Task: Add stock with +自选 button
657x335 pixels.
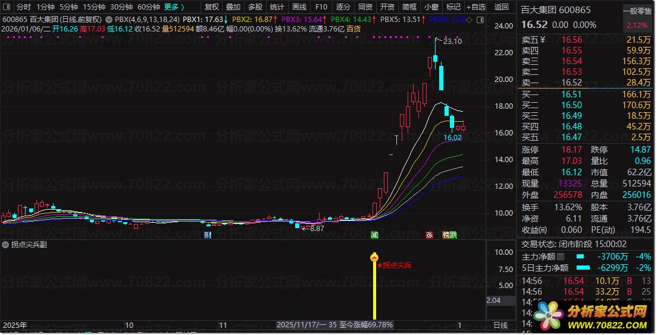Action: pos(476,7)
